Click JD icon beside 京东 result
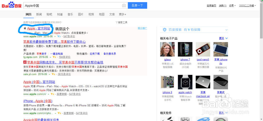The image size is (263, 121). pos(25,62)
